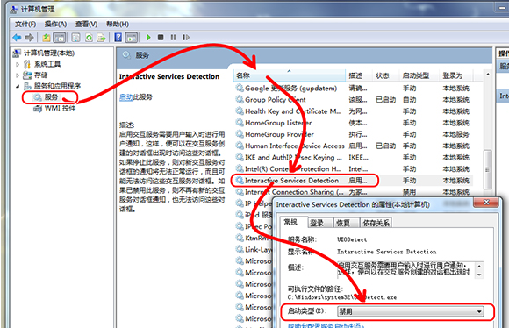Restart service with toolbar restart icon
This screenshot has height=328, width=509.
(186, 38)
